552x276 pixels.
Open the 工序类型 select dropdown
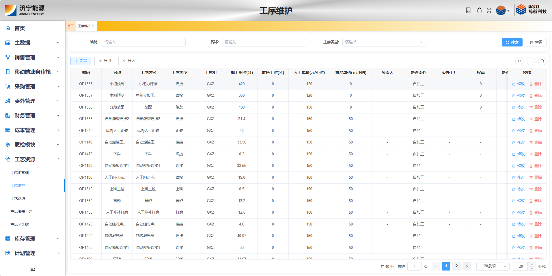click(x=384, y=42)
